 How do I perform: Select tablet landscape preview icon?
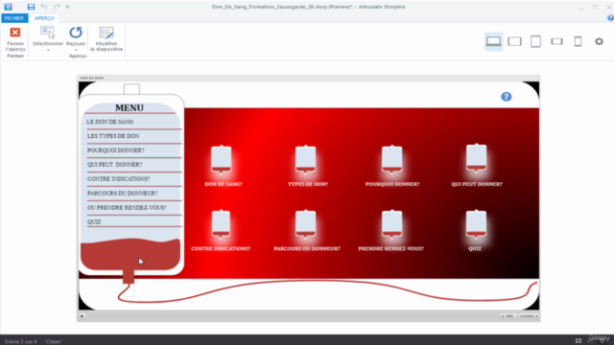coord(514,41)
